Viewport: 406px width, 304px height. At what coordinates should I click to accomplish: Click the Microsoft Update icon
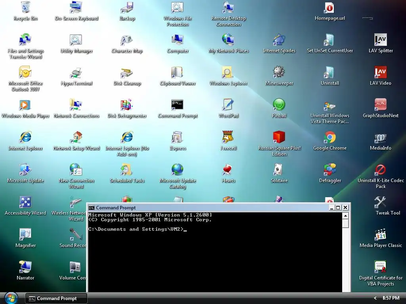(25, 169)
